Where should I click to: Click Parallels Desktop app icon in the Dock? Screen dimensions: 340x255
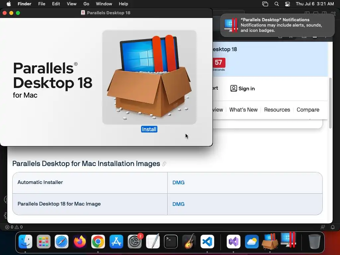[x=289, y=240]
